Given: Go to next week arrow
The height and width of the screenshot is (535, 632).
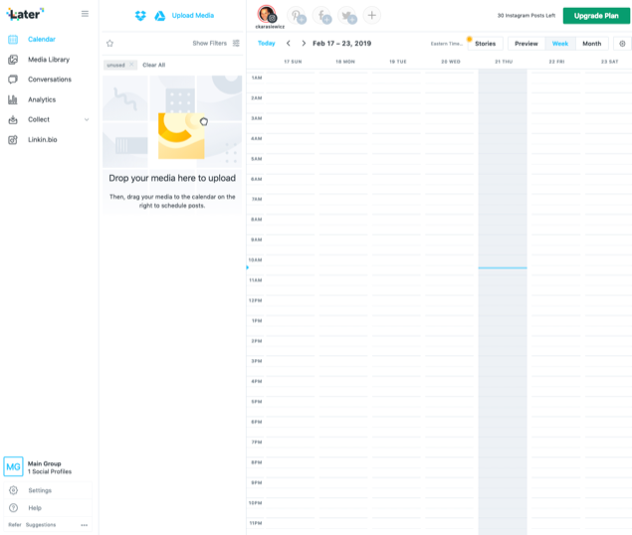Looking at the screenshot, I should [304, 43].
